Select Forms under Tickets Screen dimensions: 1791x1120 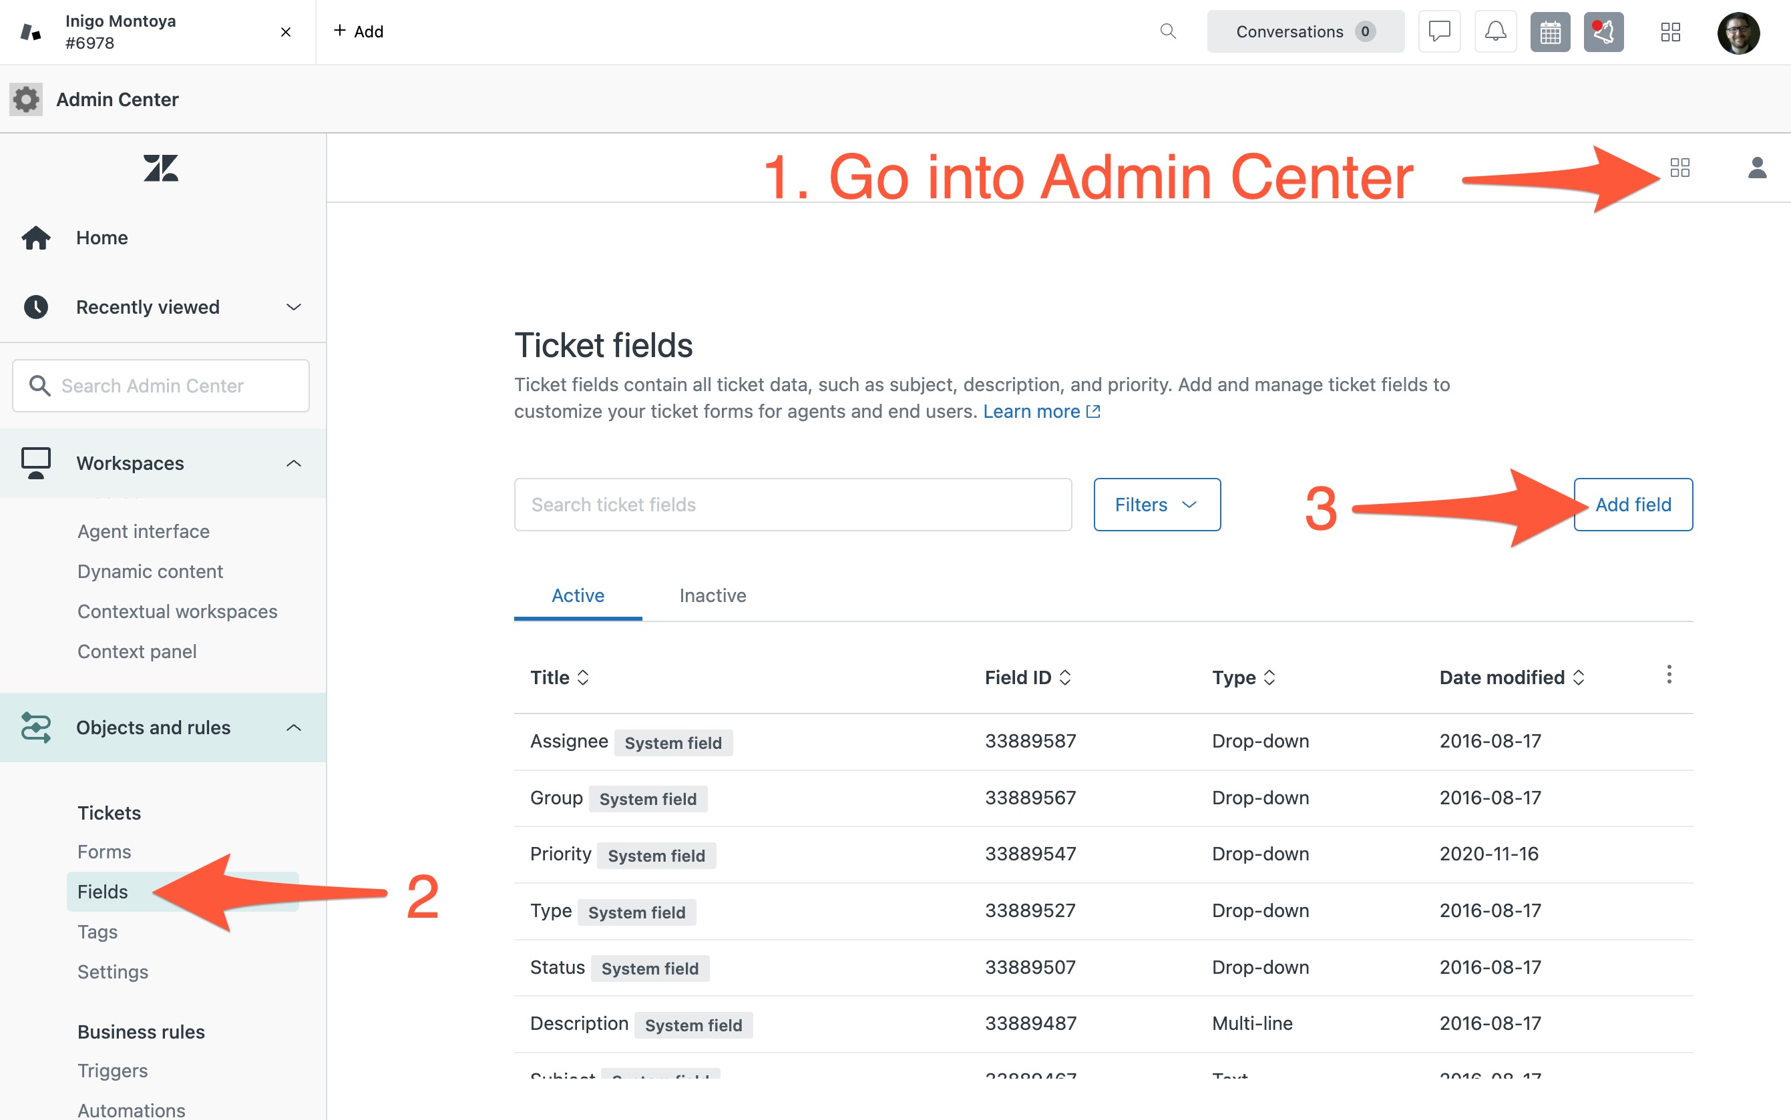click(x=104, y=851)
